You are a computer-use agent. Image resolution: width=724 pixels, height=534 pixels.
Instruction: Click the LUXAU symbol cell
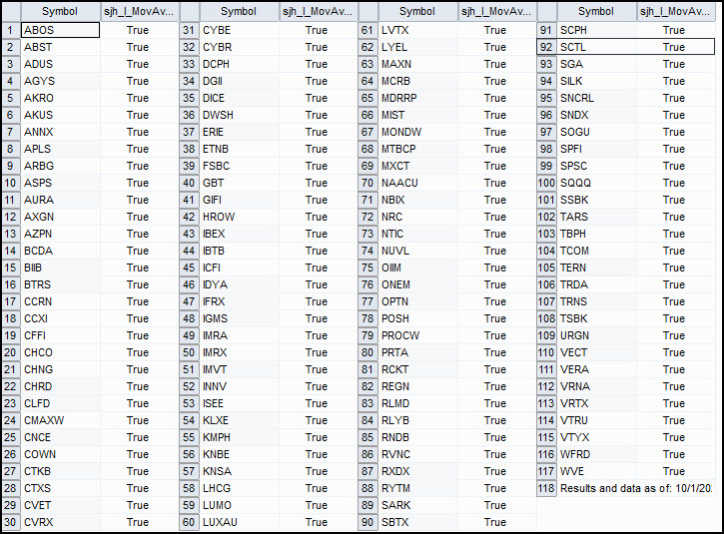pos(240,522)
